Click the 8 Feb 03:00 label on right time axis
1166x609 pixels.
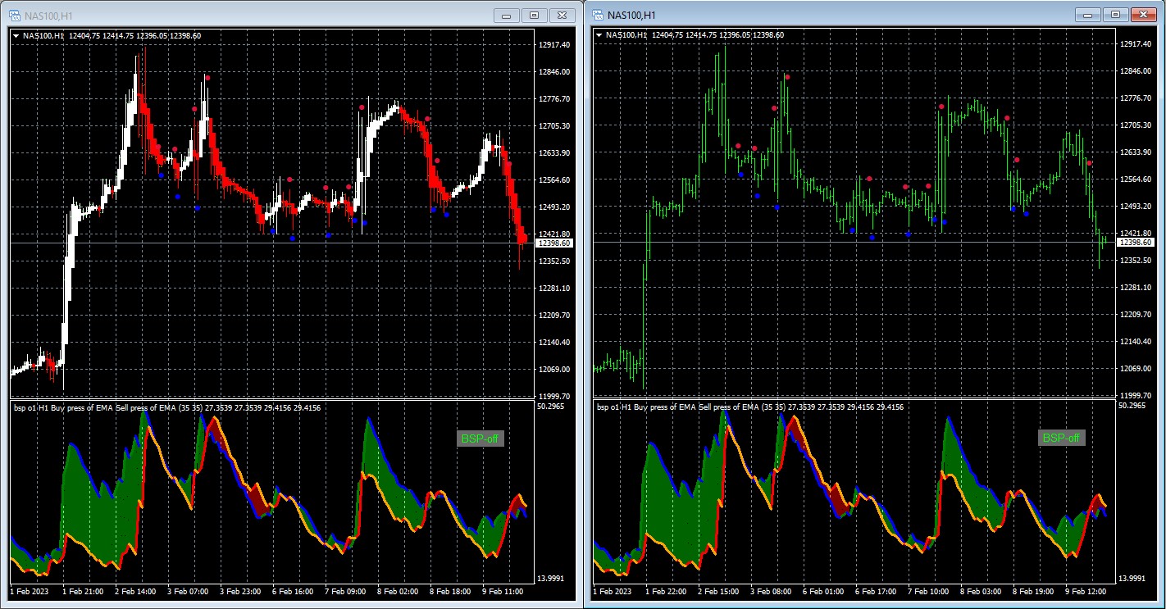[980, 591]
